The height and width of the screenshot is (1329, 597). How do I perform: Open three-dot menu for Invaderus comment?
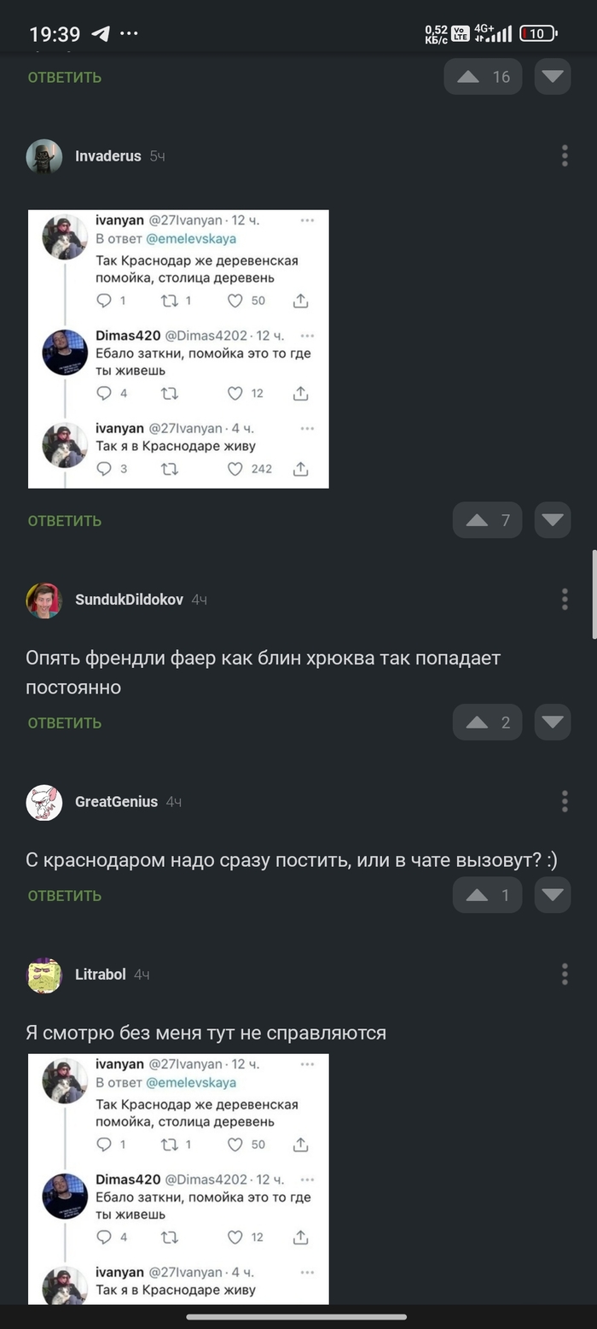[x=565, y=155]
